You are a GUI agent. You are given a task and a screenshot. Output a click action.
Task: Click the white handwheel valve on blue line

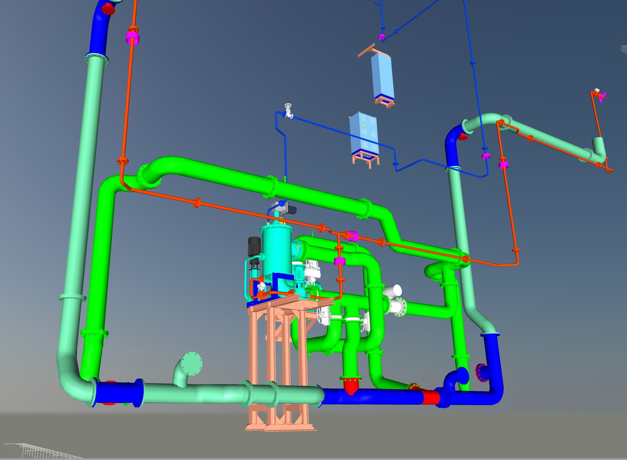coord(288,111)
